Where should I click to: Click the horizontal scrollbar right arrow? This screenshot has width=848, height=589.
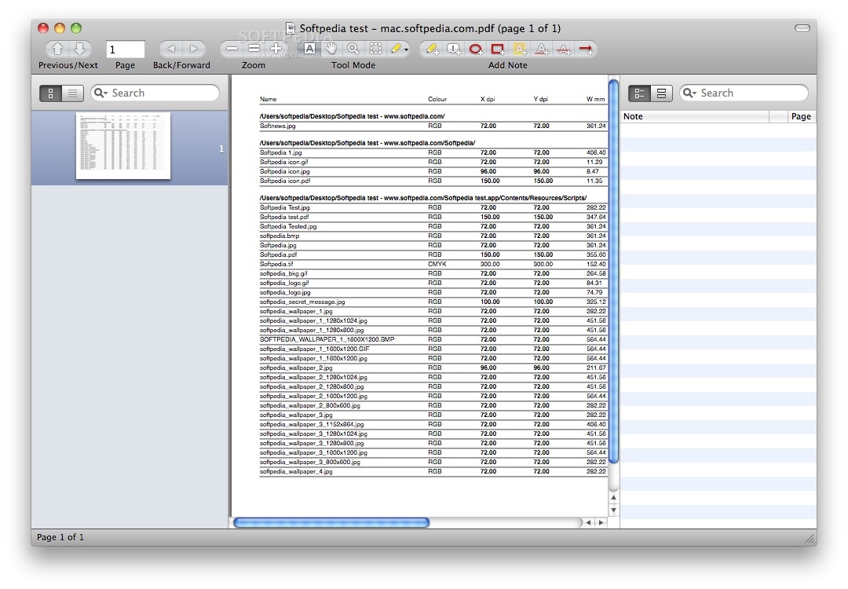[x=601, y=522]
